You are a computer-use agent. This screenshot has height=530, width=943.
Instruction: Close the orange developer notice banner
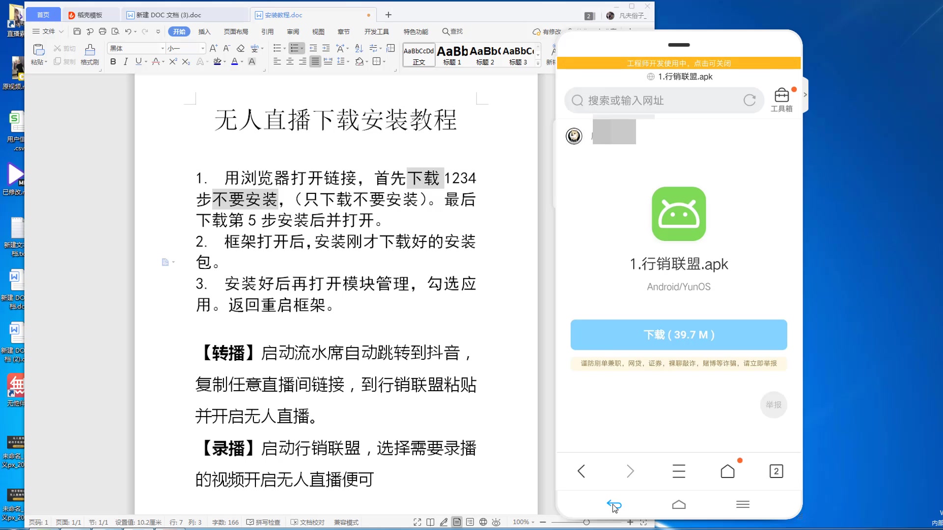679,63
